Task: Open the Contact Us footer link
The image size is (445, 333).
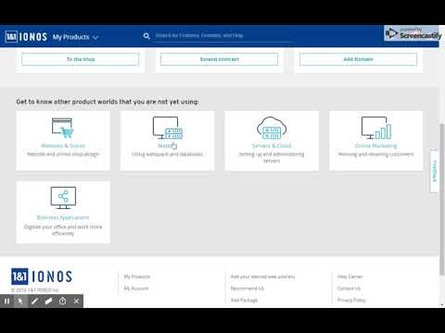Action: tap(349, 289)
